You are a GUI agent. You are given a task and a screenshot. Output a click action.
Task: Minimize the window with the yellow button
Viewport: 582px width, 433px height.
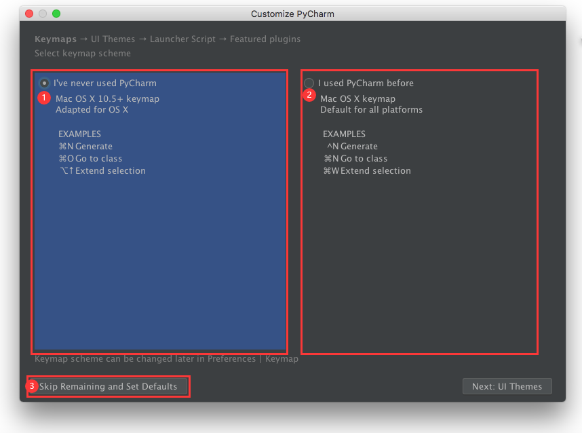point(43,14)
